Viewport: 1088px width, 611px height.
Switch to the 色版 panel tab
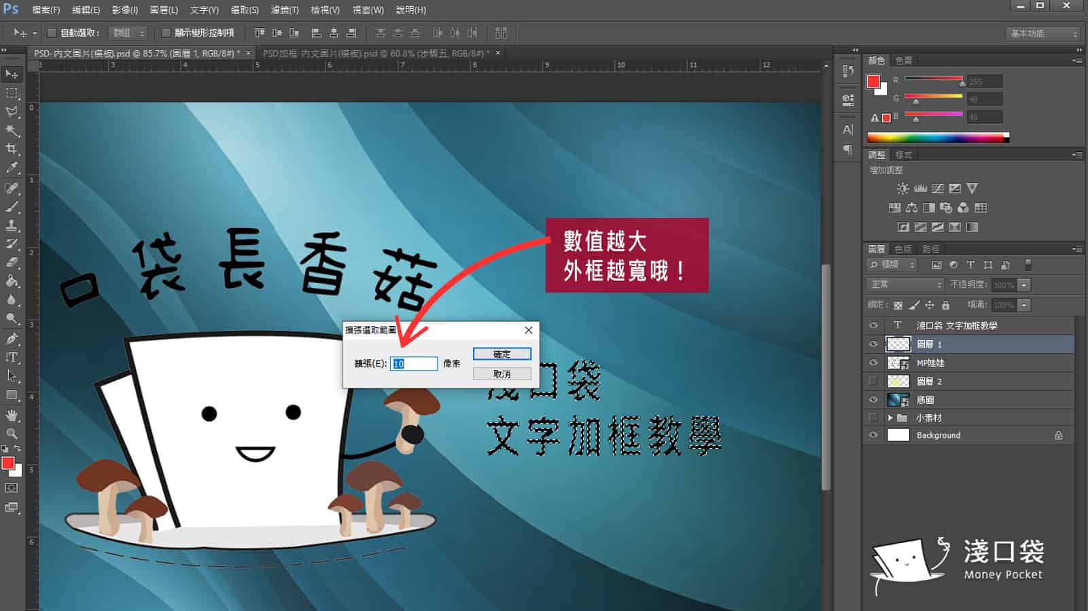coord(902,250)
